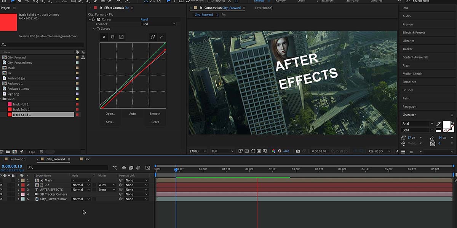457x228 pixels.
Task: Click the blue Reset link for Curves
Action: tap(144, 19)
